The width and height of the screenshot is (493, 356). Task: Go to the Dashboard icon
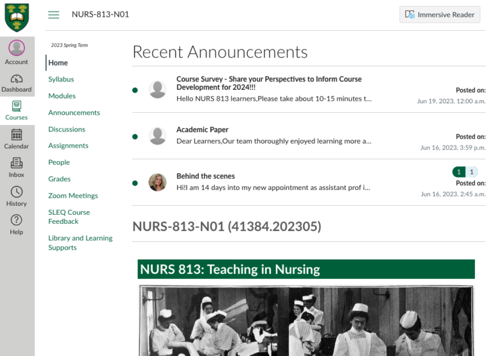(x=17, y=79)
